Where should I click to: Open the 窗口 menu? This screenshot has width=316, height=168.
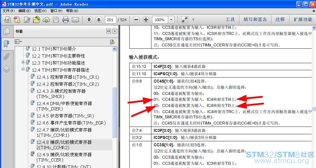pyautogui.click(x=56, y=11)
